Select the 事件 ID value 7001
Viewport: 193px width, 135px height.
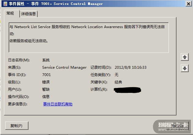click(x=46, y=75)
